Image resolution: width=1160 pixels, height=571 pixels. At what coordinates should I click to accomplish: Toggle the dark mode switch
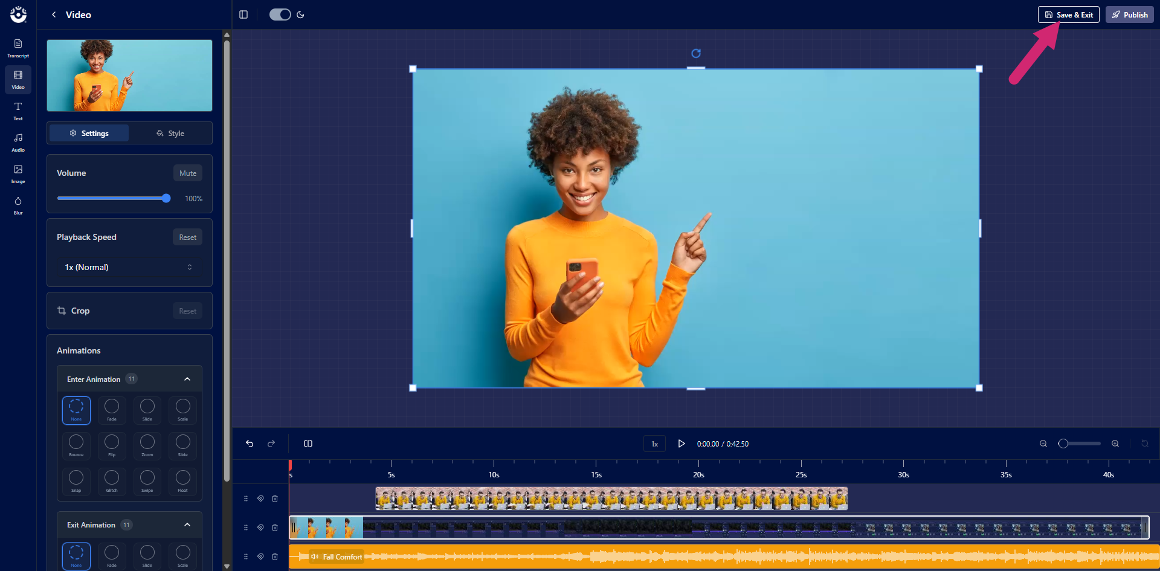tap(280, 15)
